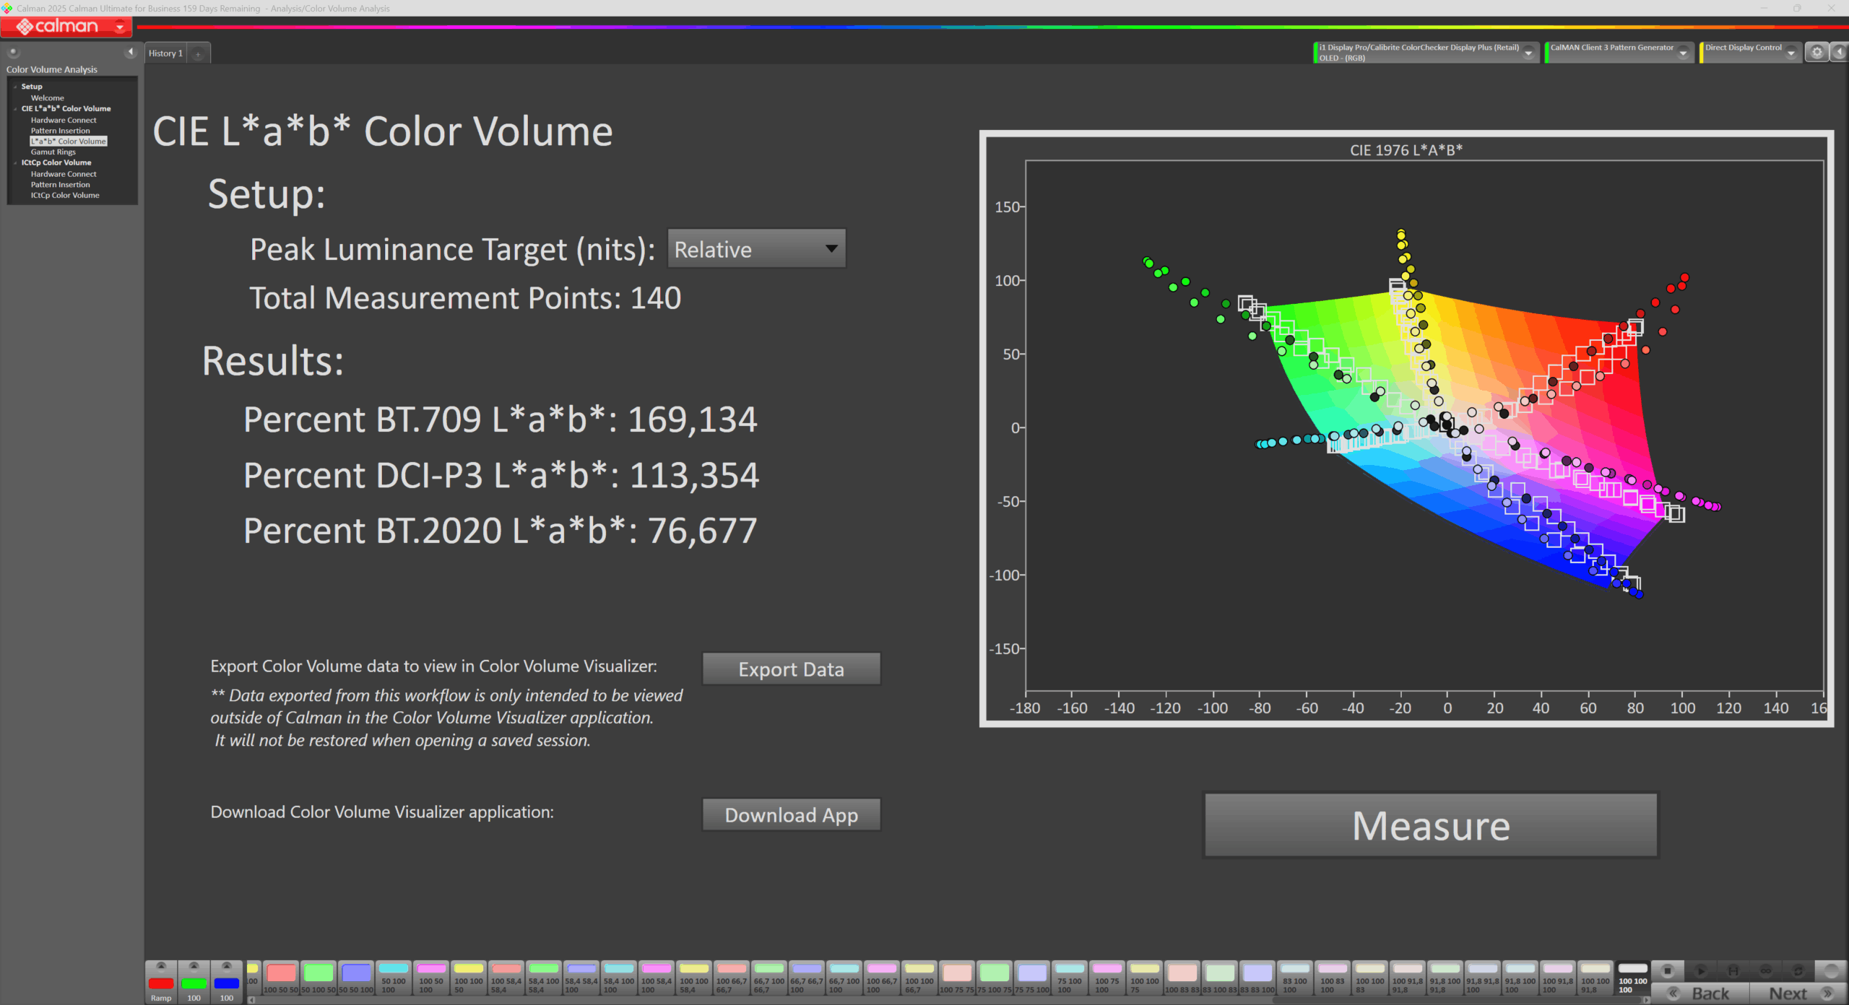The width and height of the screenshot is (1849, 1005).
Task: Open Direct Display Control dropdown
Action: 1790,53
